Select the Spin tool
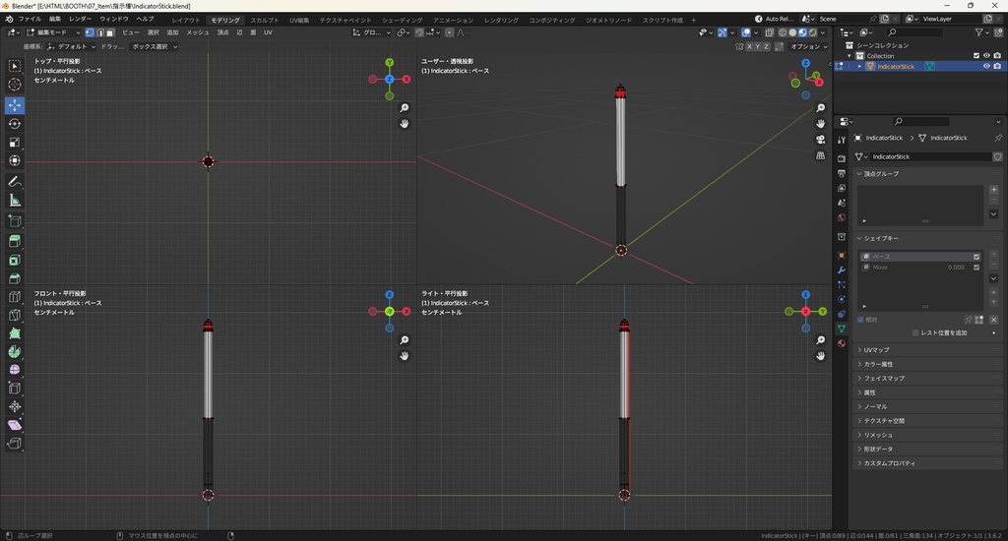 [x=14, y=351]
